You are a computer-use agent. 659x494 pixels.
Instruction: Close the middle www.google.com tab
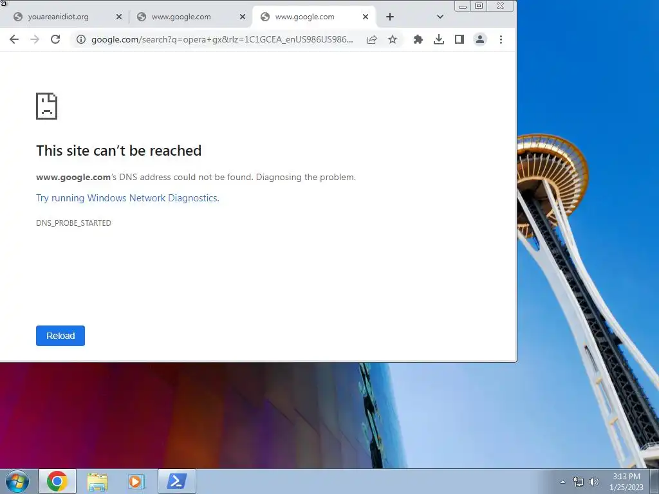pos(243,17)
